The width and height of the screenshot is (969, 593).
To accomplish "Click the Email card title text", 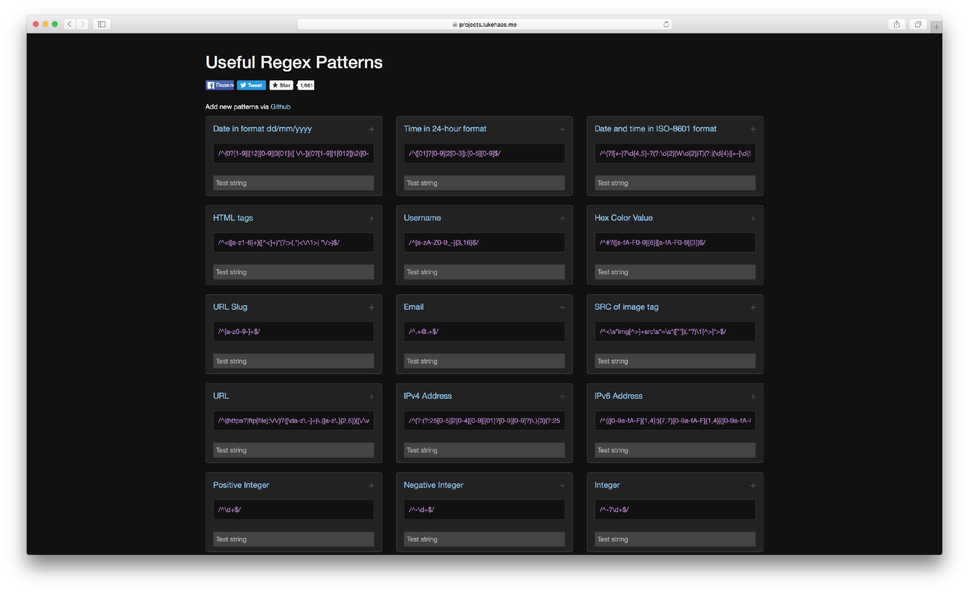I will [x=413, y=307].
